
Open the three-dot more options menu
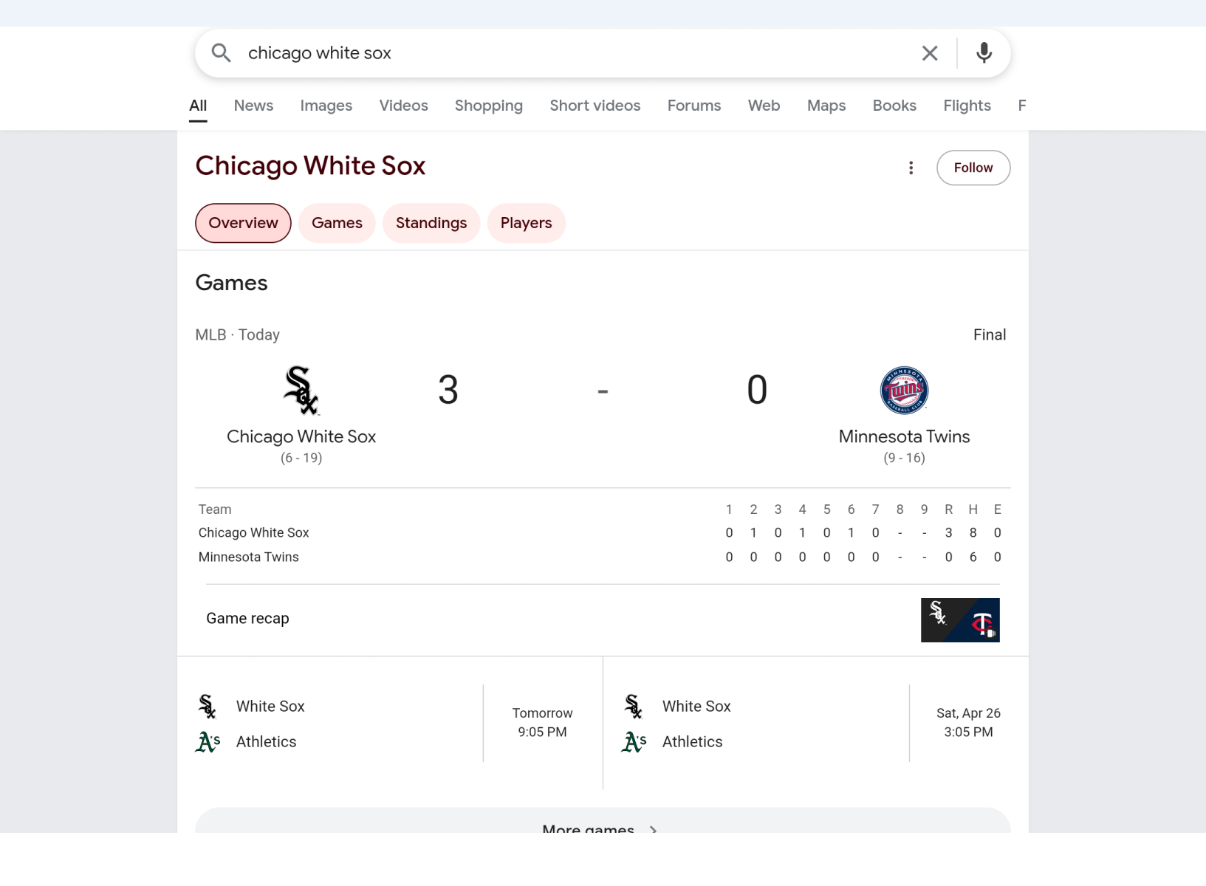(911, 168)
